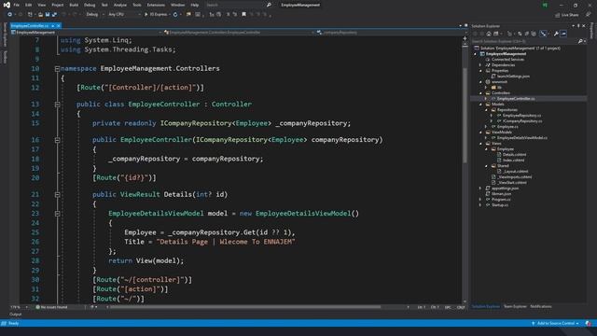Collapse the Details method at line 21
This screenshot has width=597, height=336.
tap(57, 195)
